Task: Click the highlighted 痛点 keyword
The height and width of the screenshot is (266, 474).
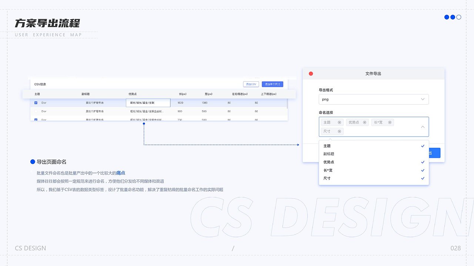Action: (121, 173)
